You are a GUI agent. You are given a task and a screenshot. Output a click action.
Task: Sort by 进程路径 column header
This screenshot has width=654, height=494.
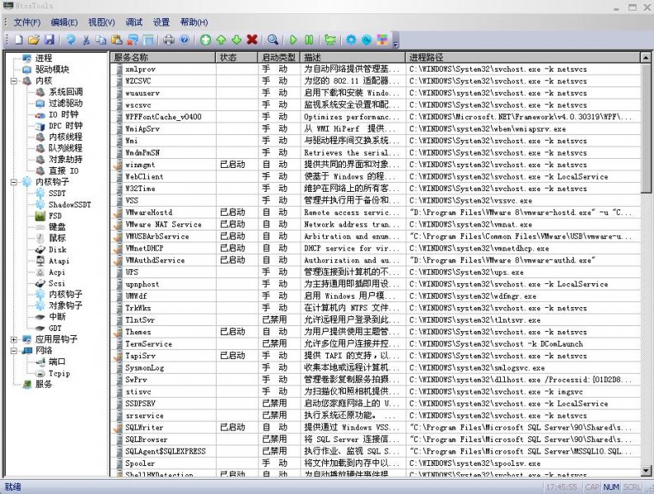click(x=522, y=57)
